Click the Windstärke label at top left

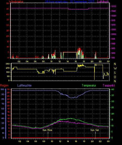click(16, 2)
